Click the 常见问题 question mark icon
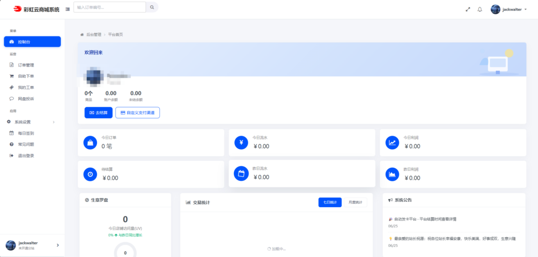Image resolution: width=538 pixels, height=257 pixels. 12,145
